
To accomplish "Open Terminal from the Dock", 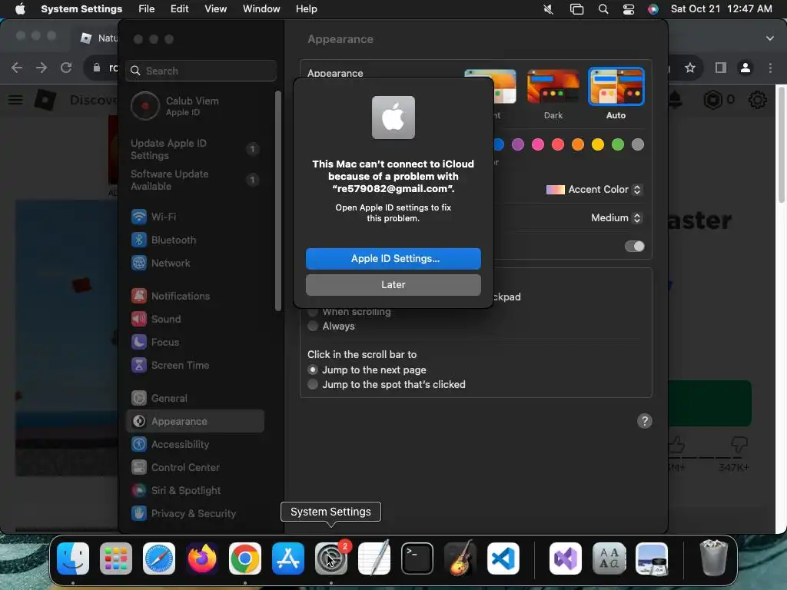I will [417, 559].
